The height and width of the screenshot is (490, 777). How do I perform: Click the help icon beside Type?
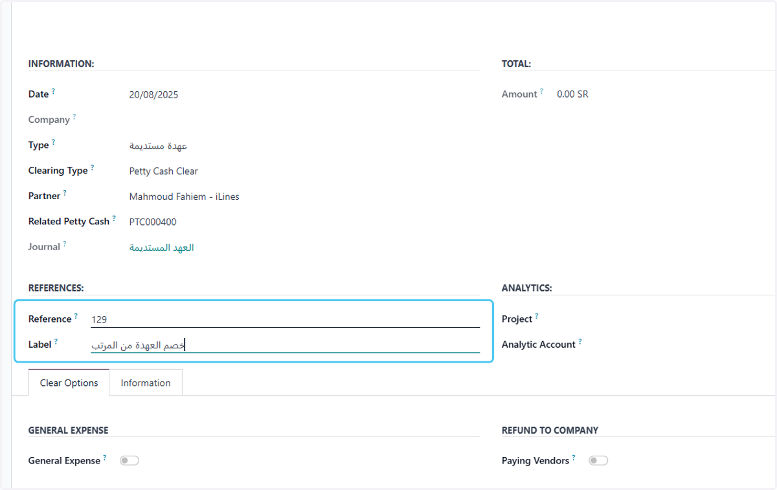click(53, 142)
